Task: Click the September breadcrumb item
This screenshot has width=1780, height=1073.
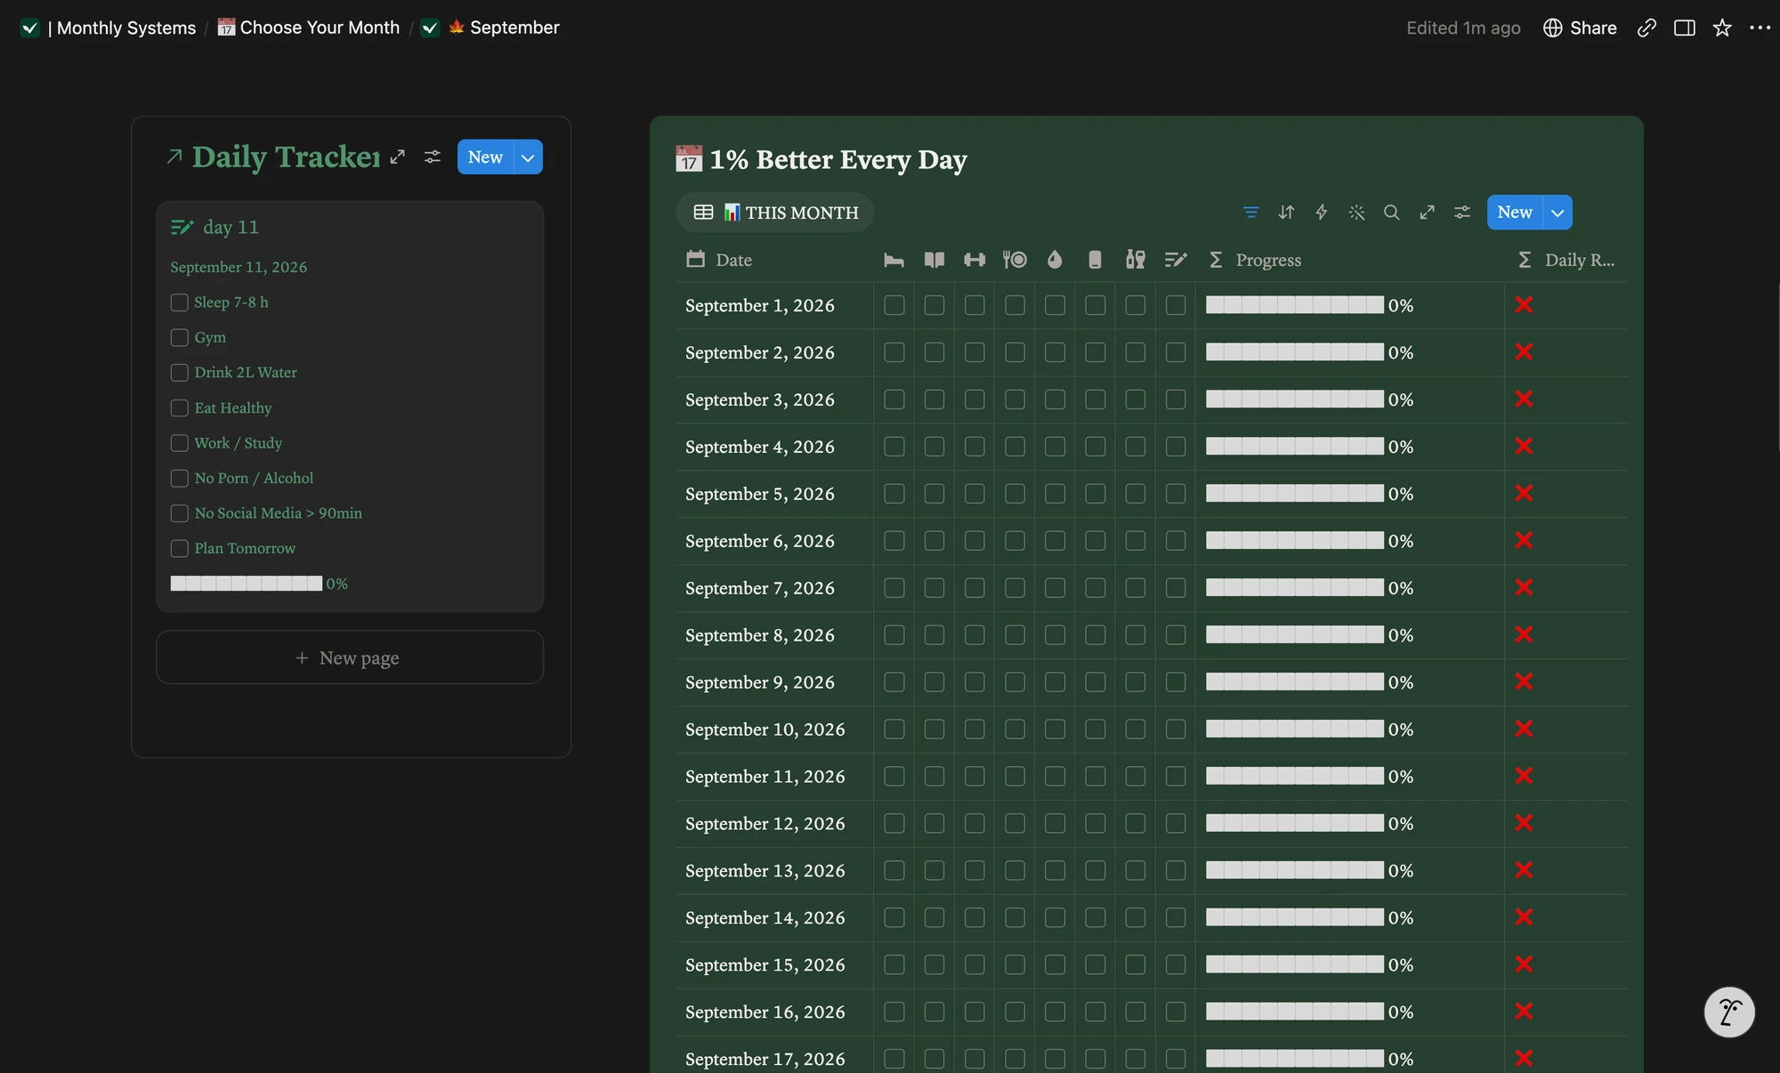Action: [x=490, y=28]
